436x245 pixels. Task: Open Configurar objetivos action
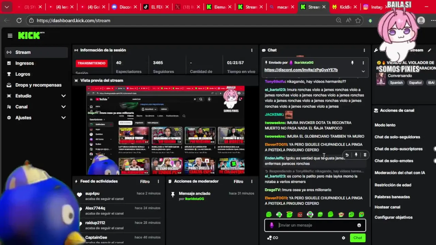pyautogui.click(x=393, y=217)
